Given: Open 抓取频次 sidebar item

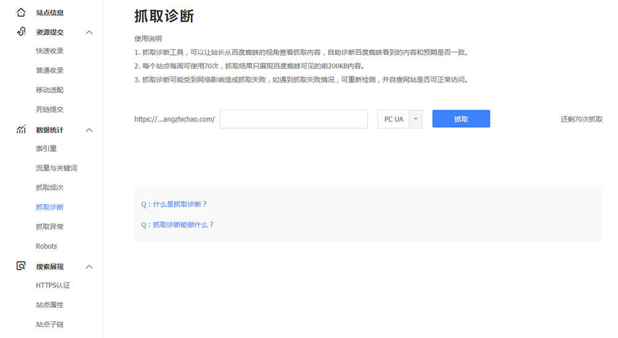Looking at the screenshot, I should click(49, 188).
